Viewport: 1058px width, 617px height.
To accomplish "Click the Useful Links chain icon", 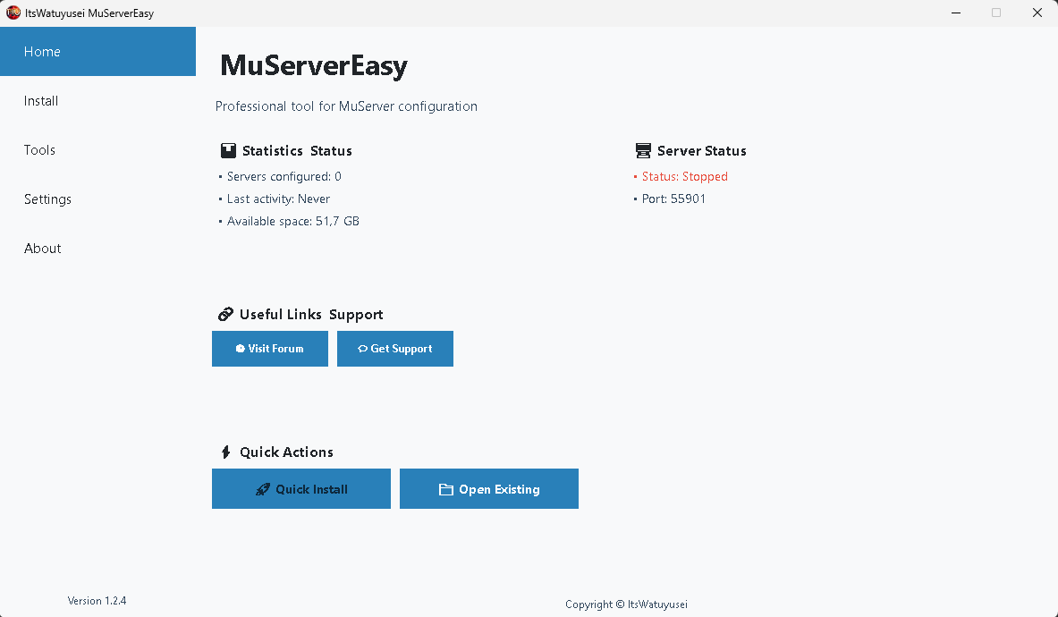I will click(x=225, y=314).
